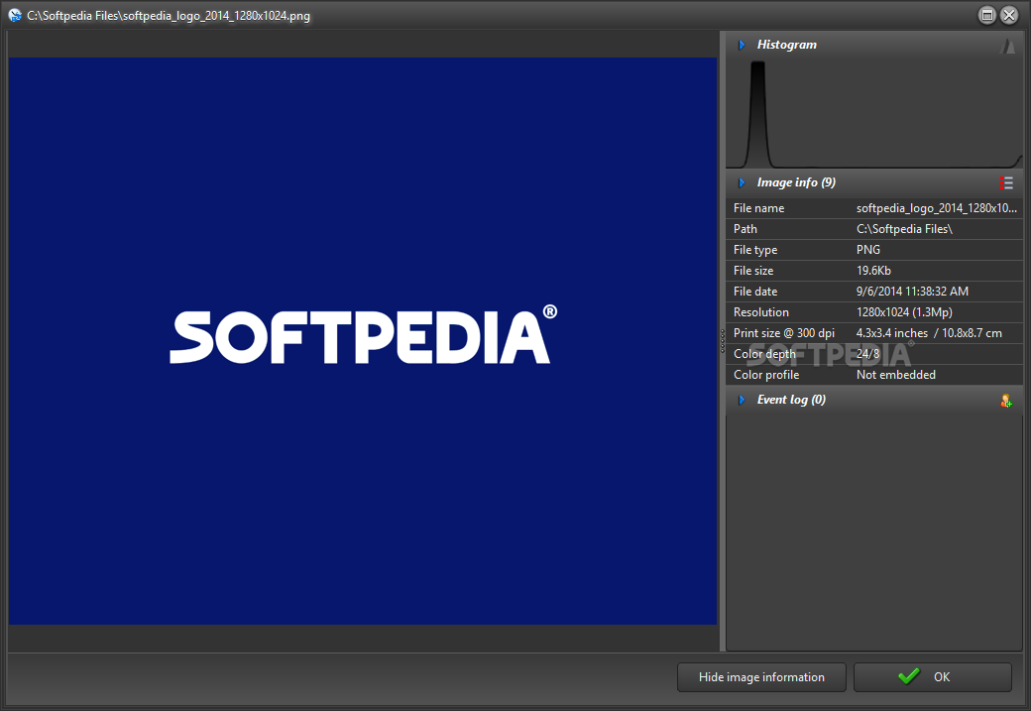
Task: Click the Histogram header title
Action: [786, 45]
